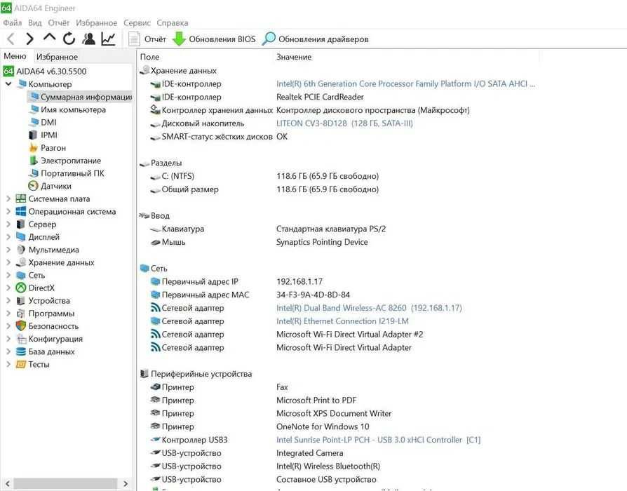Go up one level with the up arrow icon
This screenshot has height=491, width=627.
point(50,38)
